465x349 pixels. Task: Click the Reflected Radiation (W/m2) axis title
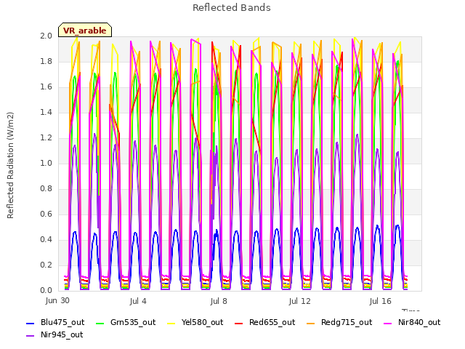[10, 165]
